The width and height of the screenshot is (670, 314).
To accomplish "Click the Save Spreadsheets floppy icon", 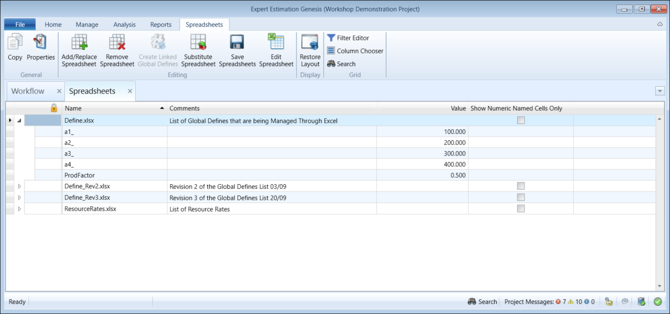I will (x=237, y=43).
